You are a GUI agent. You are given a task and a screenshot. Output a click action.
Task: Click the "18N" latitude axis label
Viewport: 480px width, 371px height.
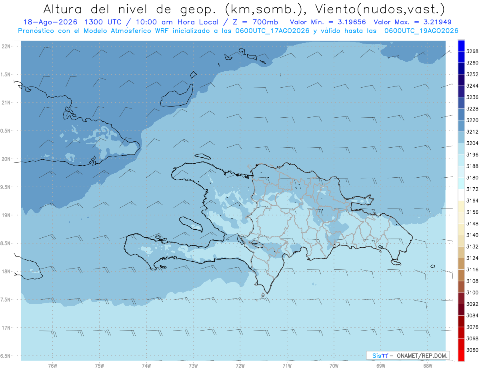click(6, 272)
